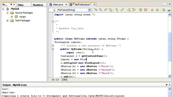Open the MyFrame(String) member navigation dropdown
The width and height of the screenshot is (173, 97).
tap(89, 10)
